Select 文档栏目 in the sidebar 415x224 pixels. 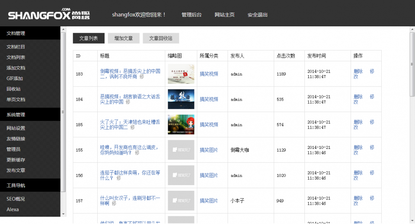click(16, 47)
